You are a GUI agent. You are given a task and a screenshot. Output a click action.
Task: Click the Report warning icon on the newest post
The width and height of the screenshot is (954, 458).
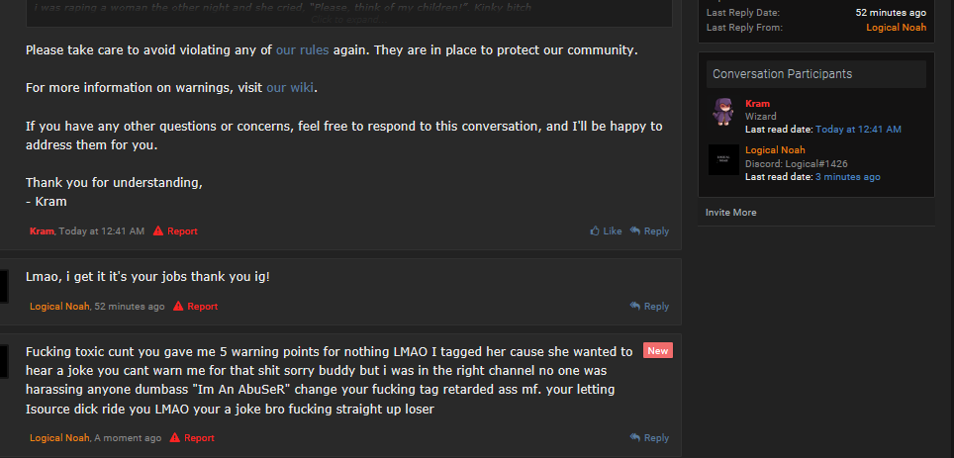click(175, 438)
